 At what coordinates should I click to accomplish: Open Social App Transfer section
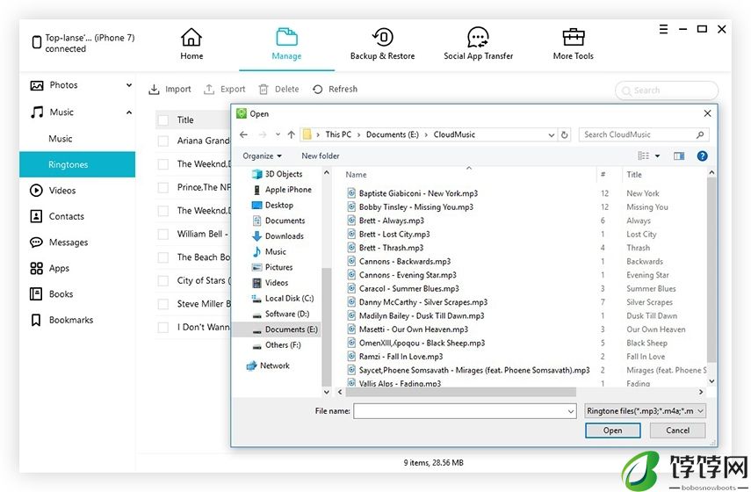(x=478, y=44)
